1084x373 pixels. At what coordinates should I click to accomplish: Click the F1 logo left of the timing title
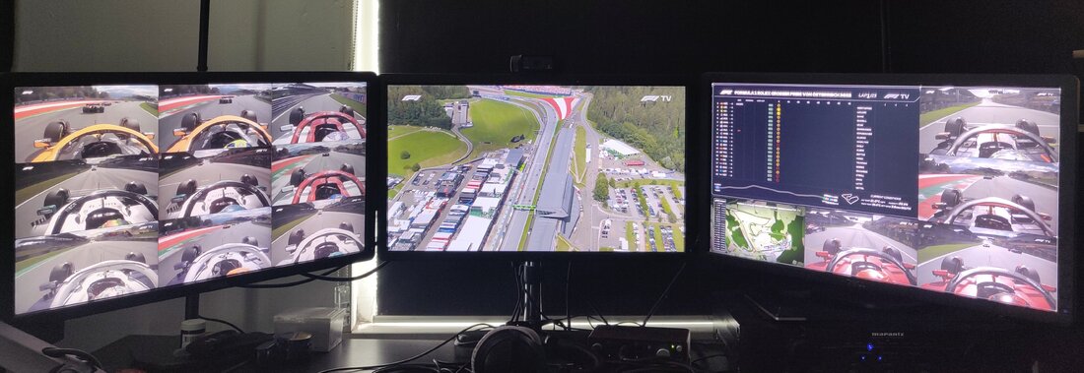pyautogui.click(x=726, y=92)
